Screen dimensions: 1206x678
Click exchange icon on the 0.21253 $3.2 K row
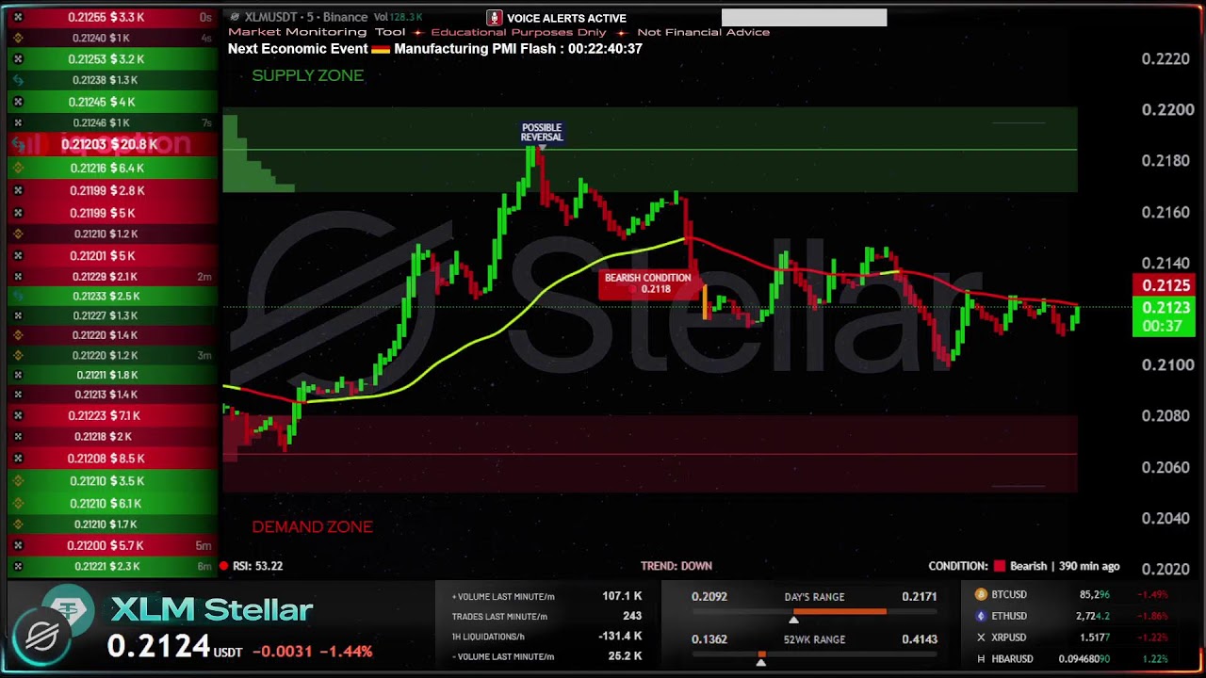point(18,59)
